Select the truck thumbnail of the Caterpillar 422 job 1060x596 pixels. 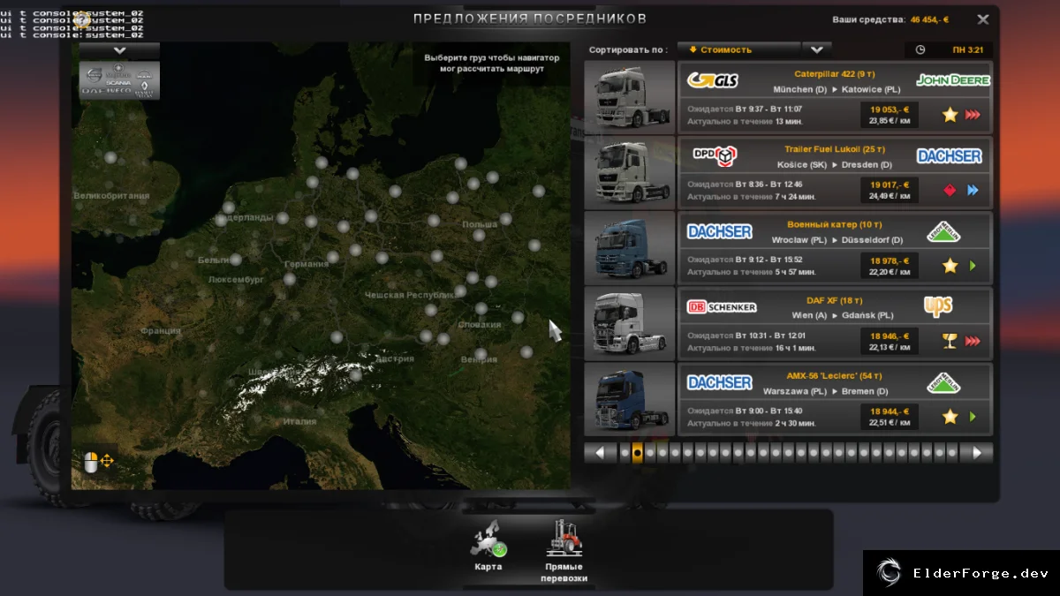point(630,98)
